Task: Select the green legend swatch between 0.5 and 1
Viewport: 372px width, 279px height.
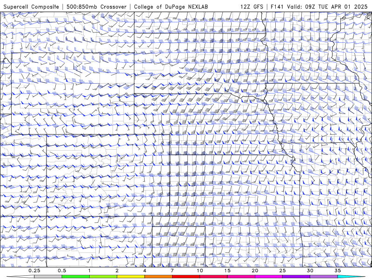Action: 76,277
